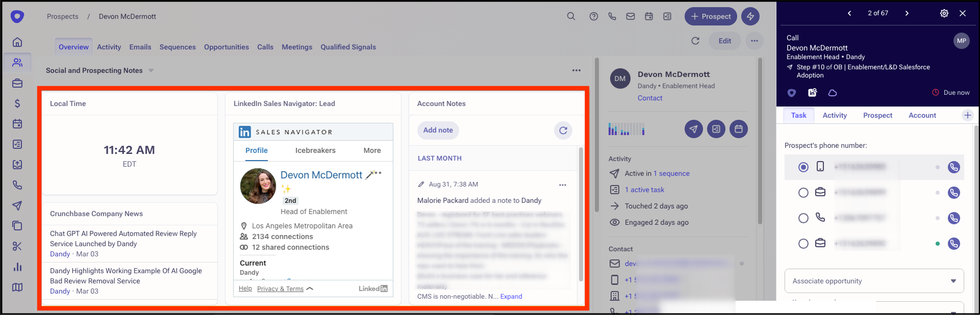Click the envelope icon in top bar
The width and height of the screenshot is (980, 315).
(x=630, y=16)
